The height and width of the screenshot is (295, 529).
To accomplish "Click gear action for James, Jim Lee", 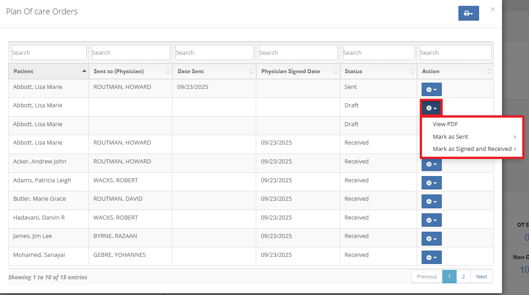I will coord(431,239).
